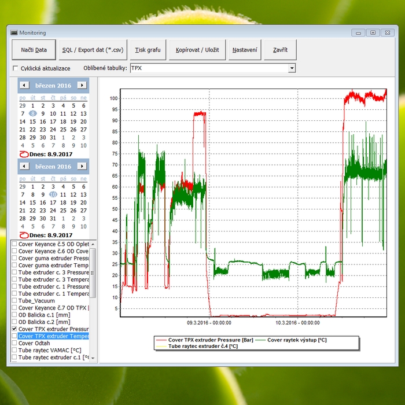Click legend entry Tube raytec extruder č.4

[203, 346]
